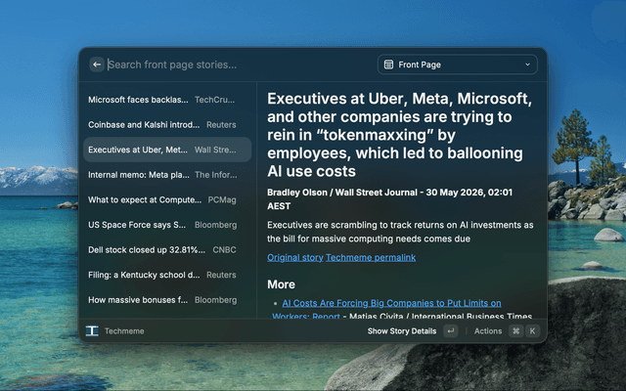Click the story headline text

399,135
